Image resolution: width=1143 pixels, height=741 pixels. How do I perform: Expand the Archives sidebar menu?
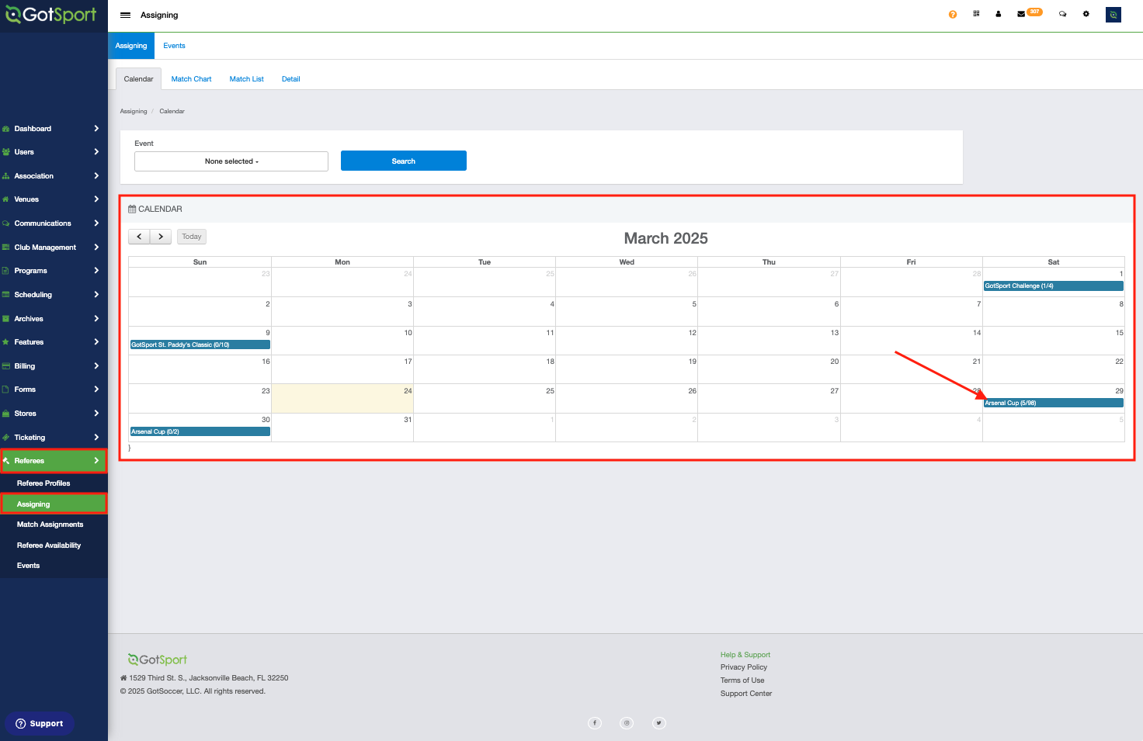click(x=54, y=319)
